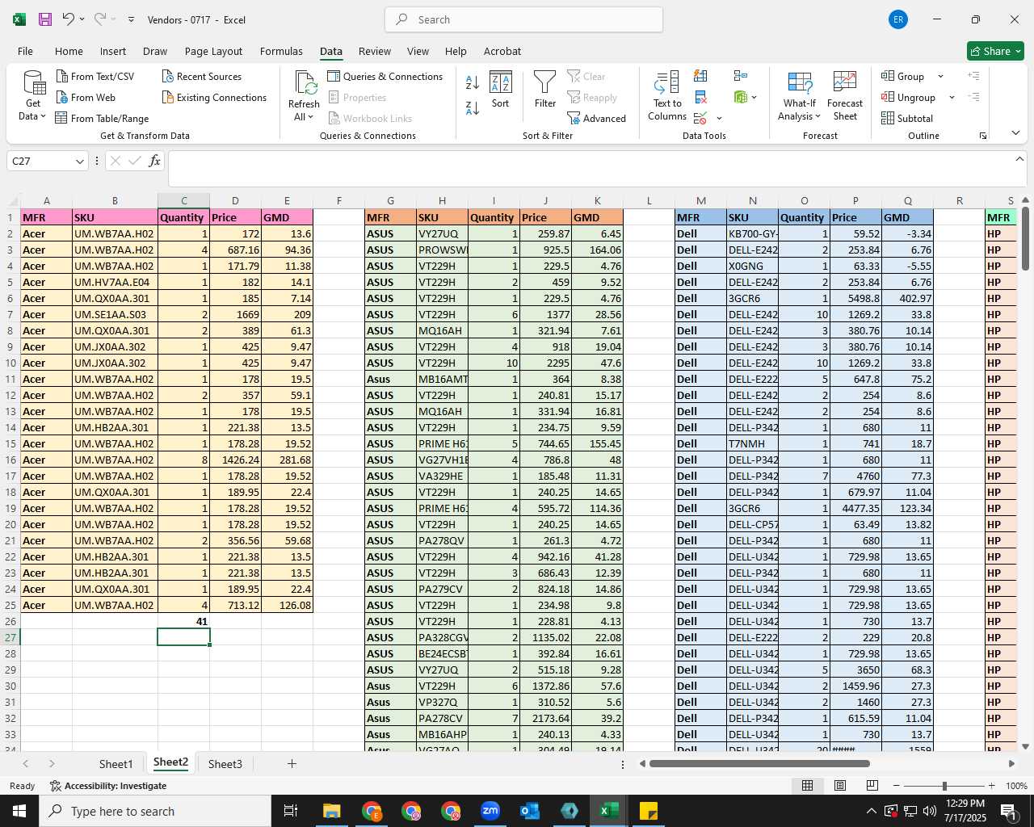Add a new sheet with plus button
The image size is (1034, 827).
(292, 763)
